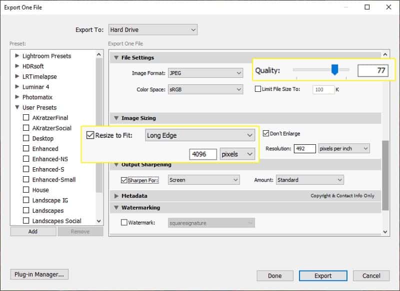400x291 pixels.
Task: Expand the Metadata section
Action: tap(116, 196)
